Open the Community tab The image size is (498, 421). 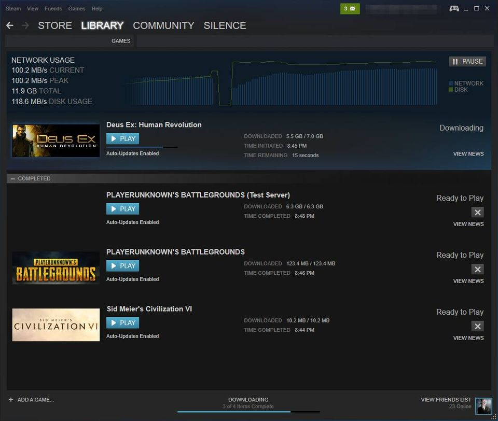point(163,25)
